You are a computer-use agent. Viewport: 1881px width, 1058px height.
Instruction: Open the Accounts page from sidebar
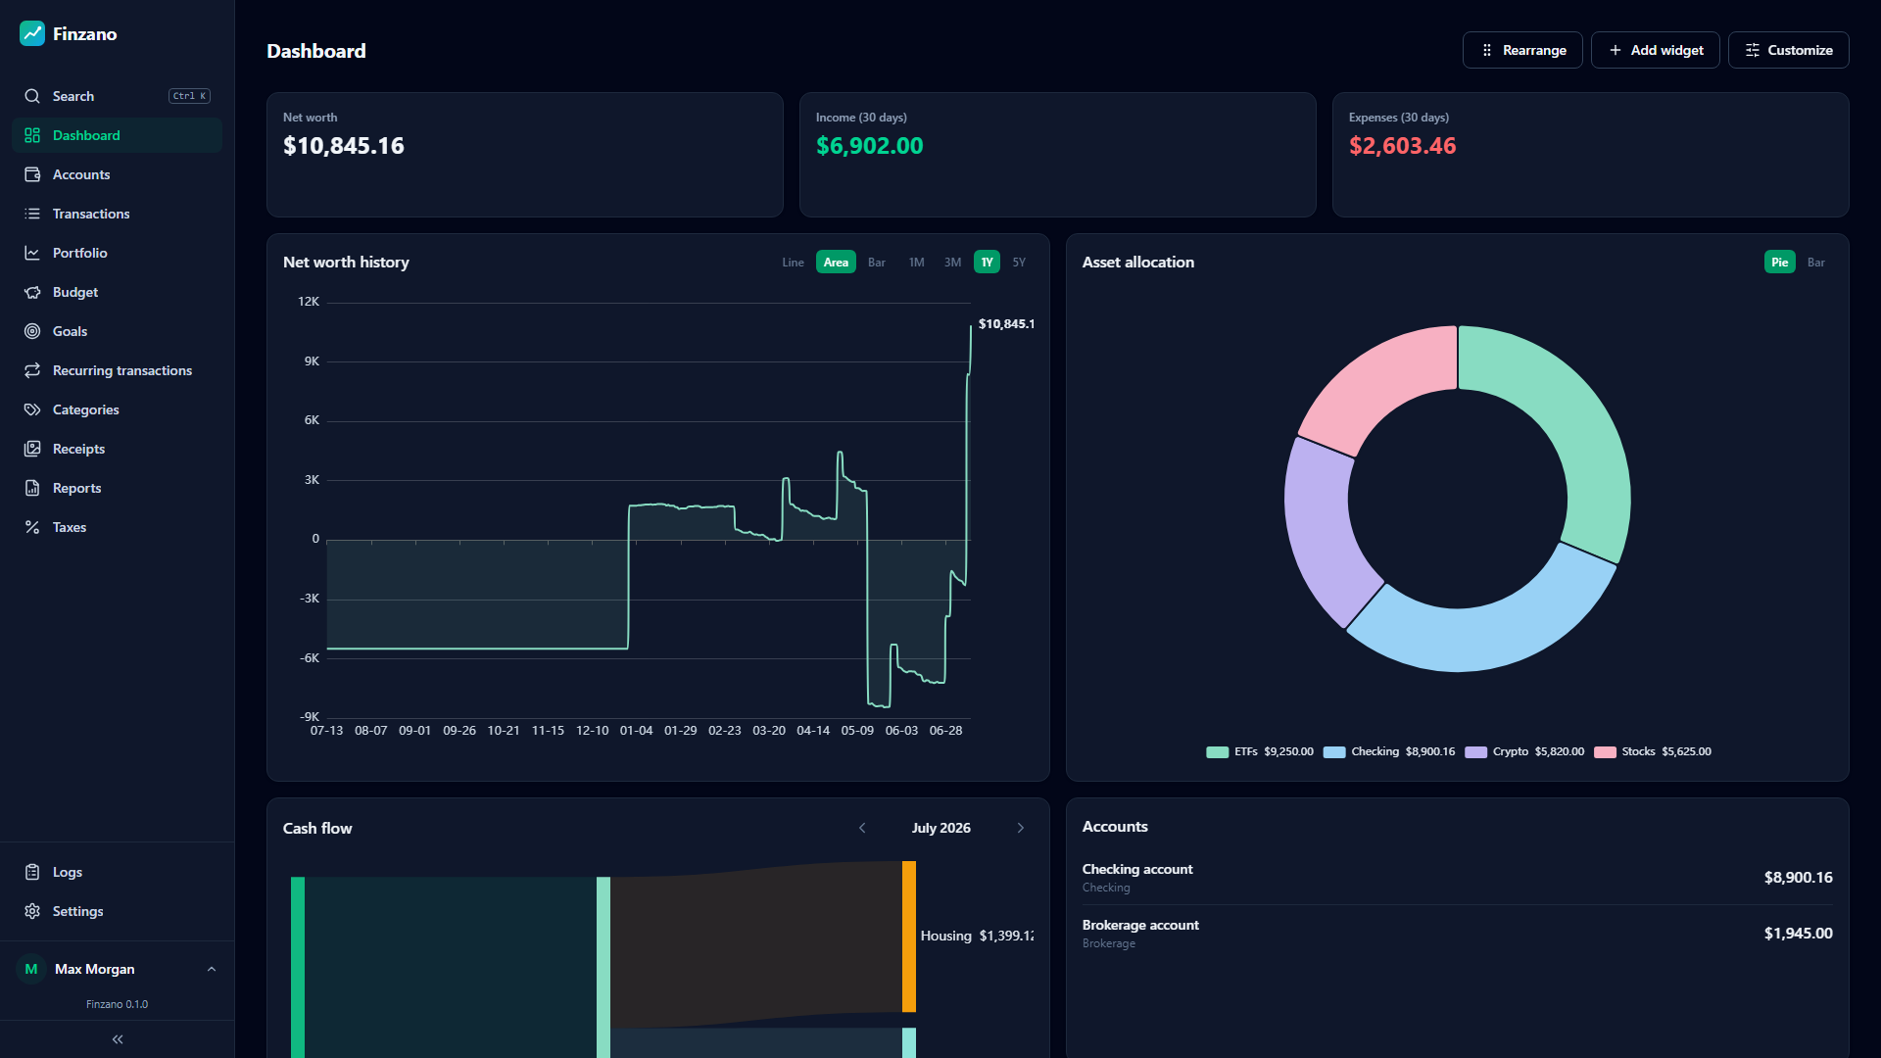[x=118, y=174]
